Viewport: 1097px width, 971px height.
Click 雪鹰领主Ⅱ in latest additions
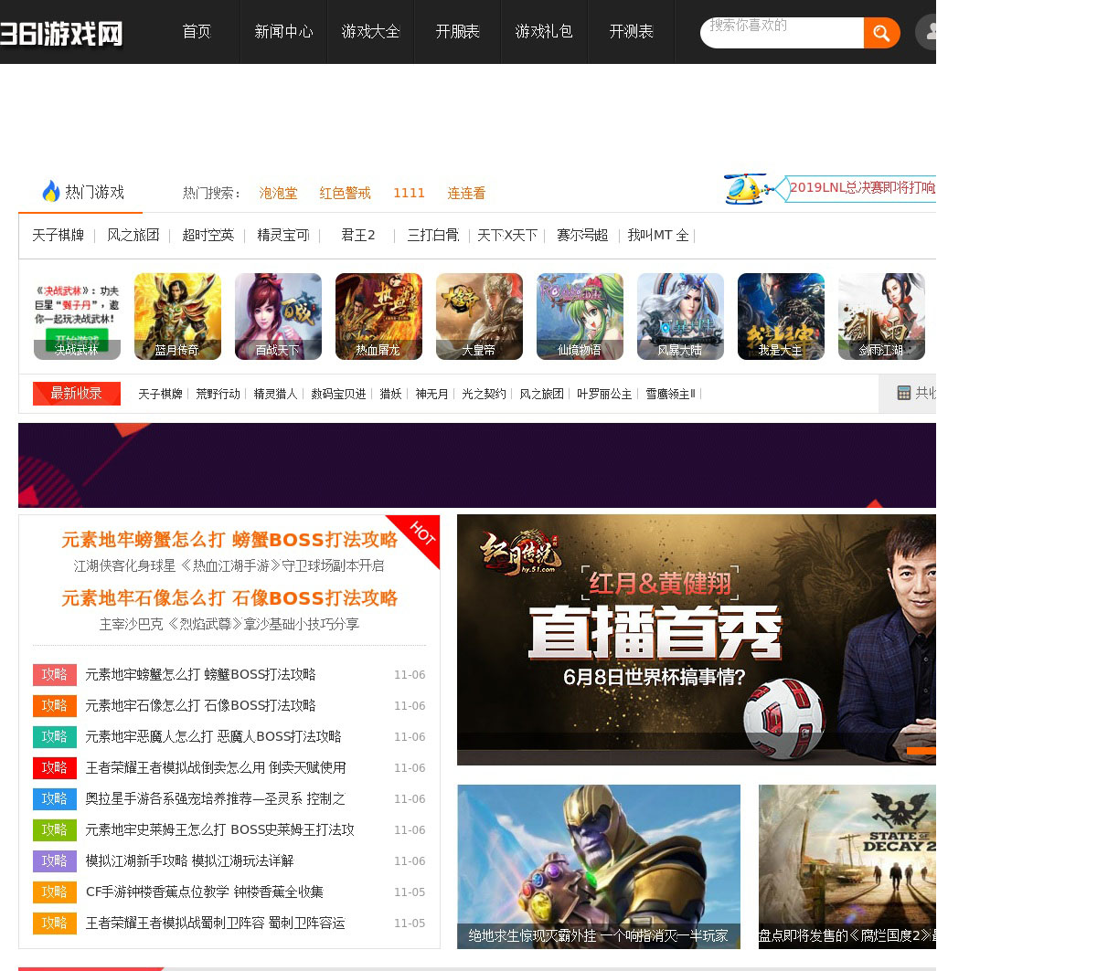pyautogui.click(x=670, y=394)
